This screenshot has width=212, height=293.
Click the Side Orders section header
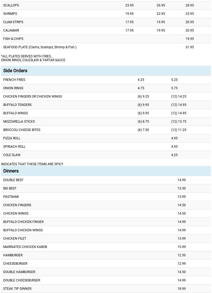pos(15,71)
